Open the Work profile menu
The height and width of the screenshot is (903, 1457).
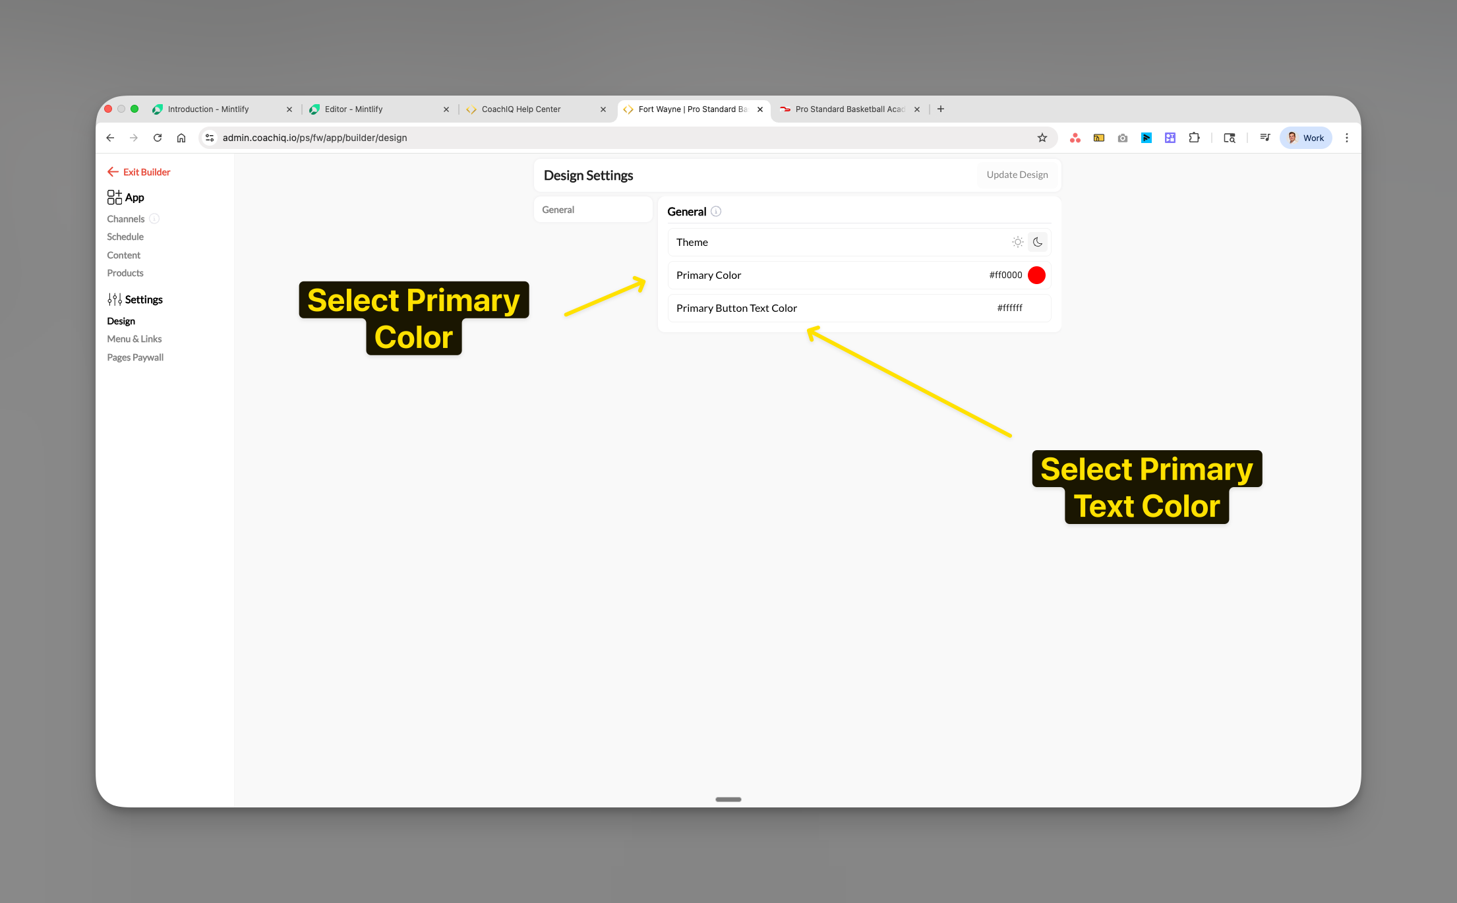click(1305, 138)
